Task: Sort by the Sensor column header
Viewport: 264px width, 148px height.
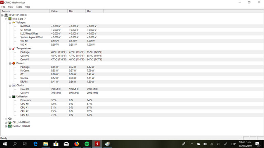Action: tap(25, 11)
